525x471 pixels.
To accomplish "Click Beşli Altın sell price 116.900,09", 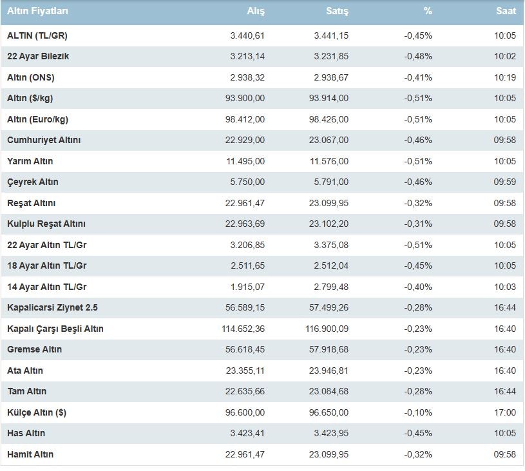I will [x=327, y=329].
